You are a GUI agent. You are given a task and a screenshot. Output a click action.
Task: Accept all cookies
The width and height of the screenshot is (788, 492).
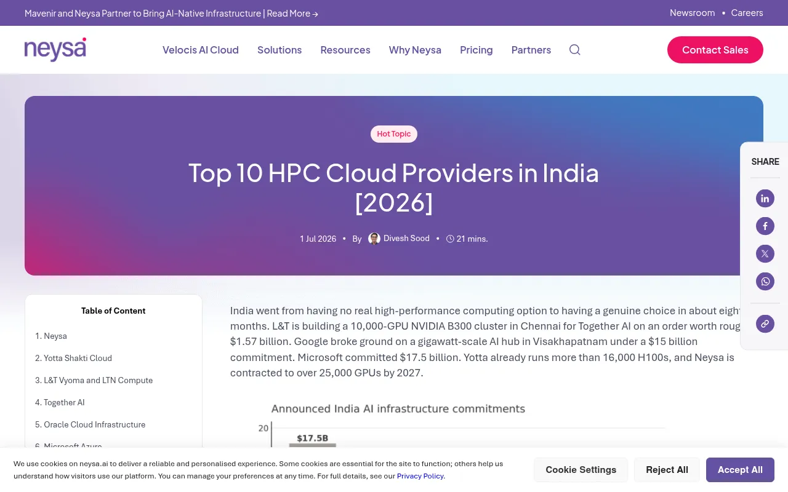click(x=740, y=470)
